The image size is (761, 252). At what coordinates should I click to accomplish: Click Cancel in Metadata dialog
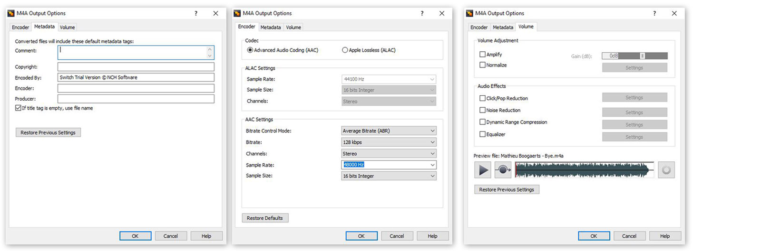(170, 236)
